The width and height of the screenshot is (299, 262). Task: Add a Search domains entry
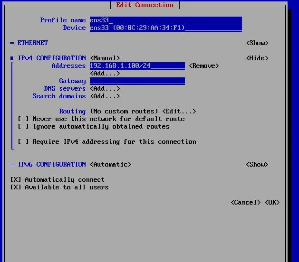(105, 96)
